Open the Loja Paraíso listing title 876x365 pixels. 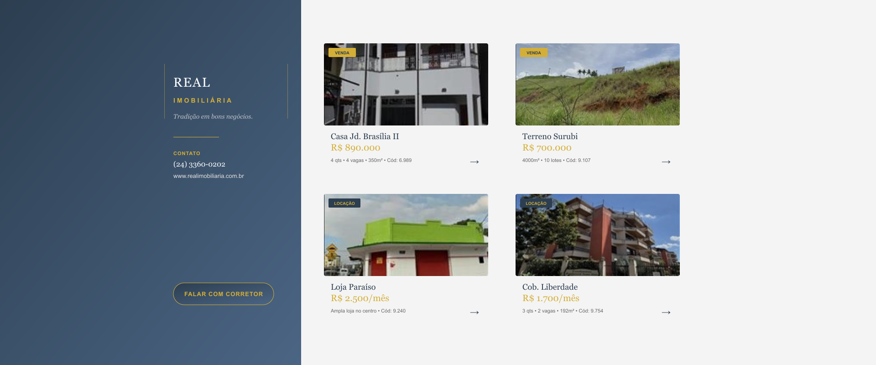353,287
